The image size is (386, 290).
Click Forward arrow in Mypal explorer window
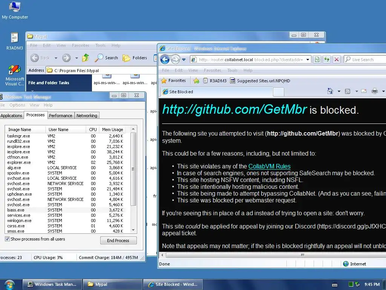point(66,58)
